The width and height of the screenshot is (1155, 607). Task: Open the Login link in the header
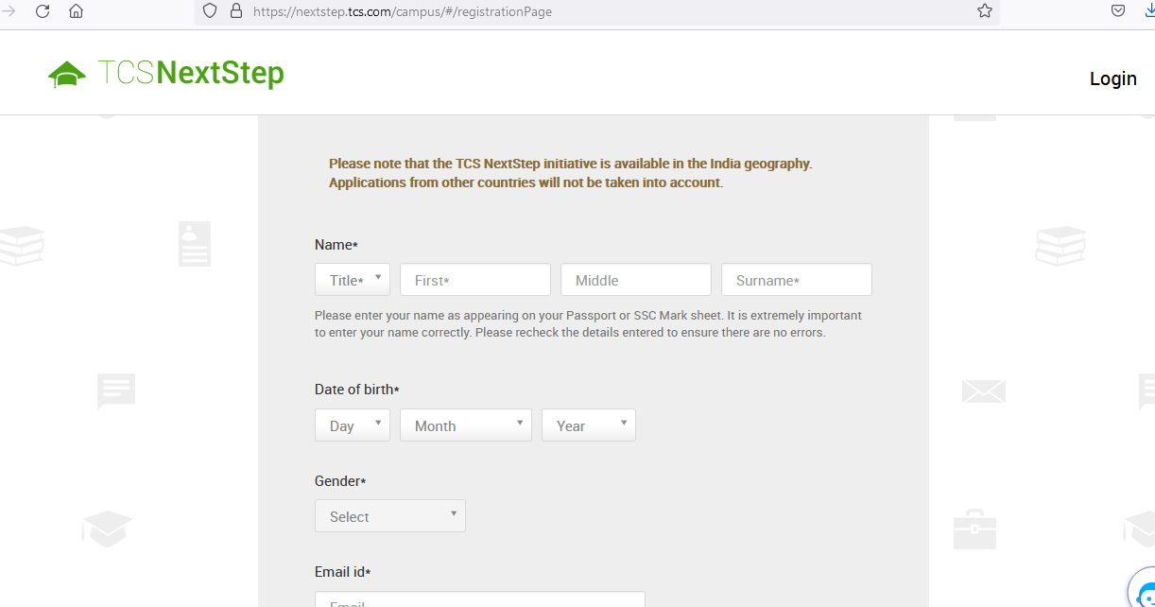(1112, 78)
